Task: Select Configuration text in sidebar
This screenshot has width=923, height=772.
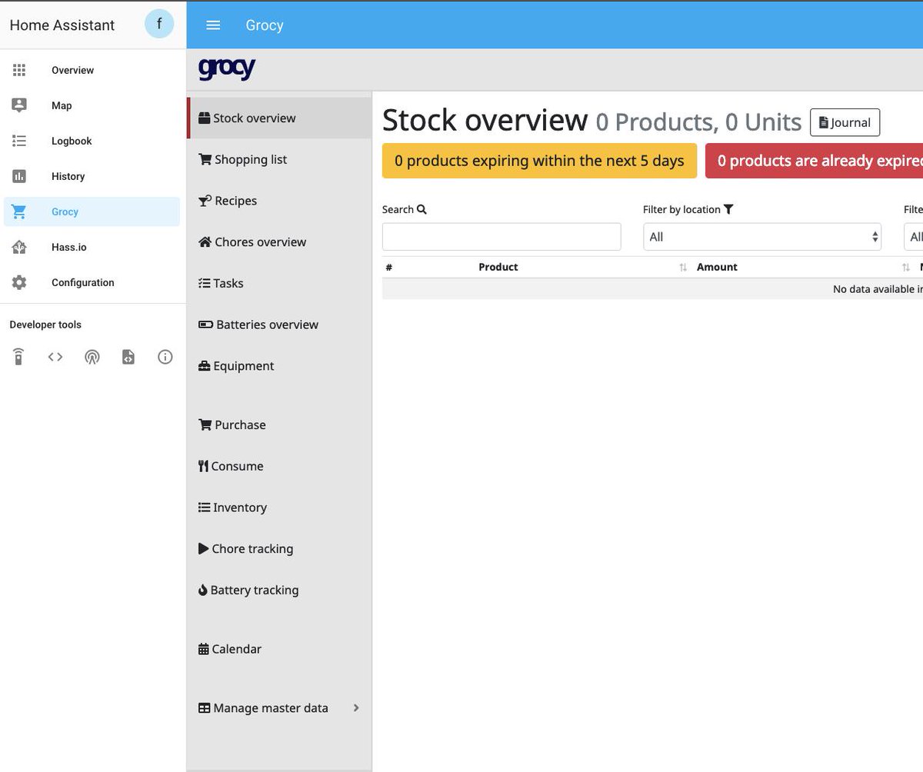Action: (x=82, y=282)
